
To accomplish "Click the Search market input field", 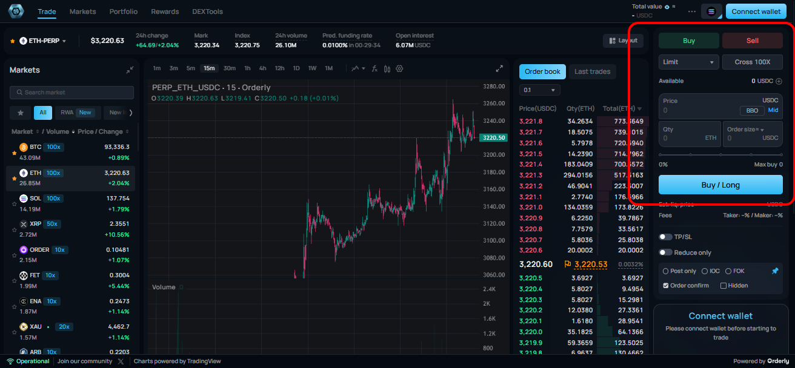I will coord(72,92).
